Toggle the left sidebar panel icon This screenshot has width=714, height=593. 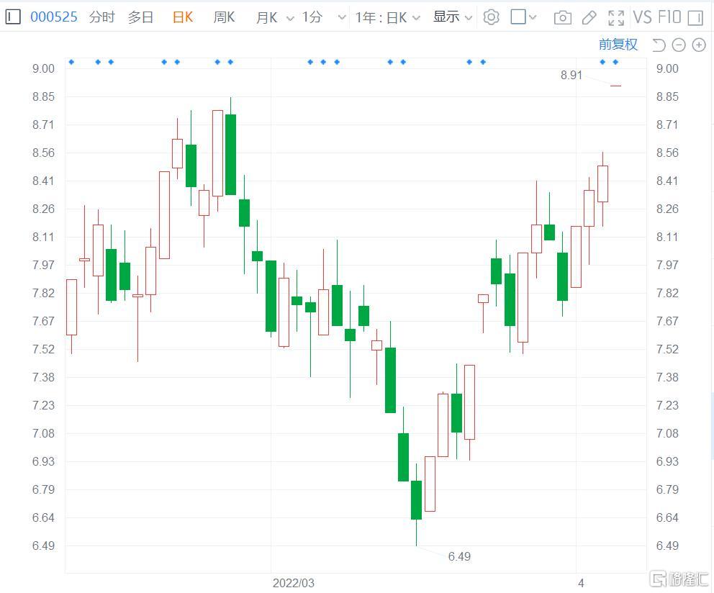13,17
